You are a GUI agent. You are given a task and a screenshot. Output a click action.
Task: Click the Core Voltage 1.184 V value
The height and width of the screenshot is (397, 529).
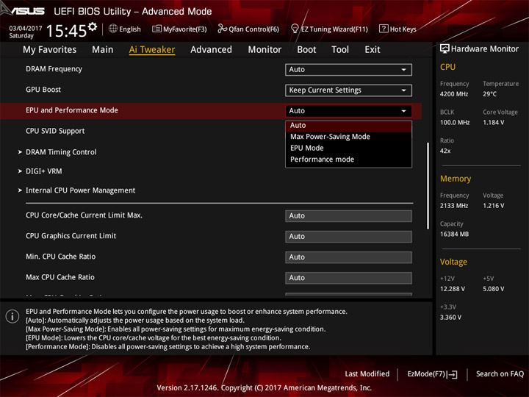tap(493, 122)
